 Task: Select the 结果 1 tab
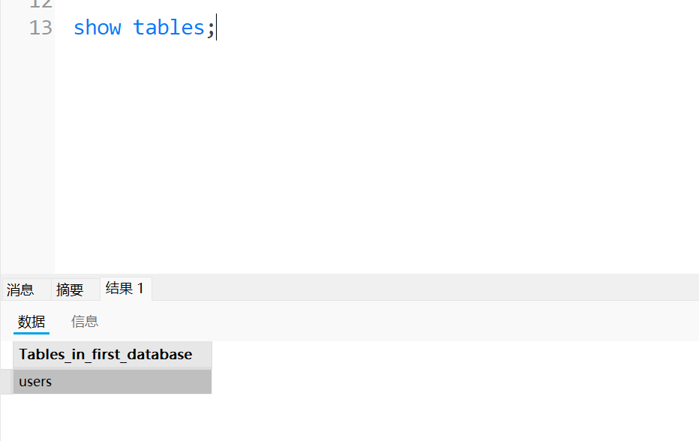(124, 289)
